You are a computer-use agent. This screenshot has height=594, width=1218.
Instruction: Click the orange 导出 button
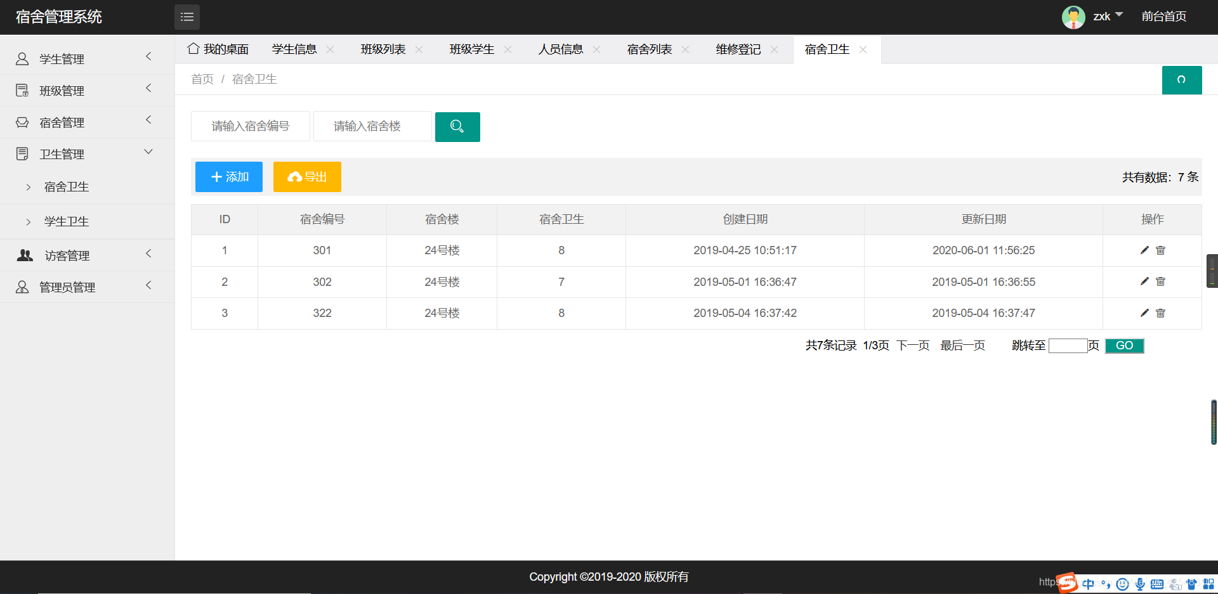click(x=307, y=177)
